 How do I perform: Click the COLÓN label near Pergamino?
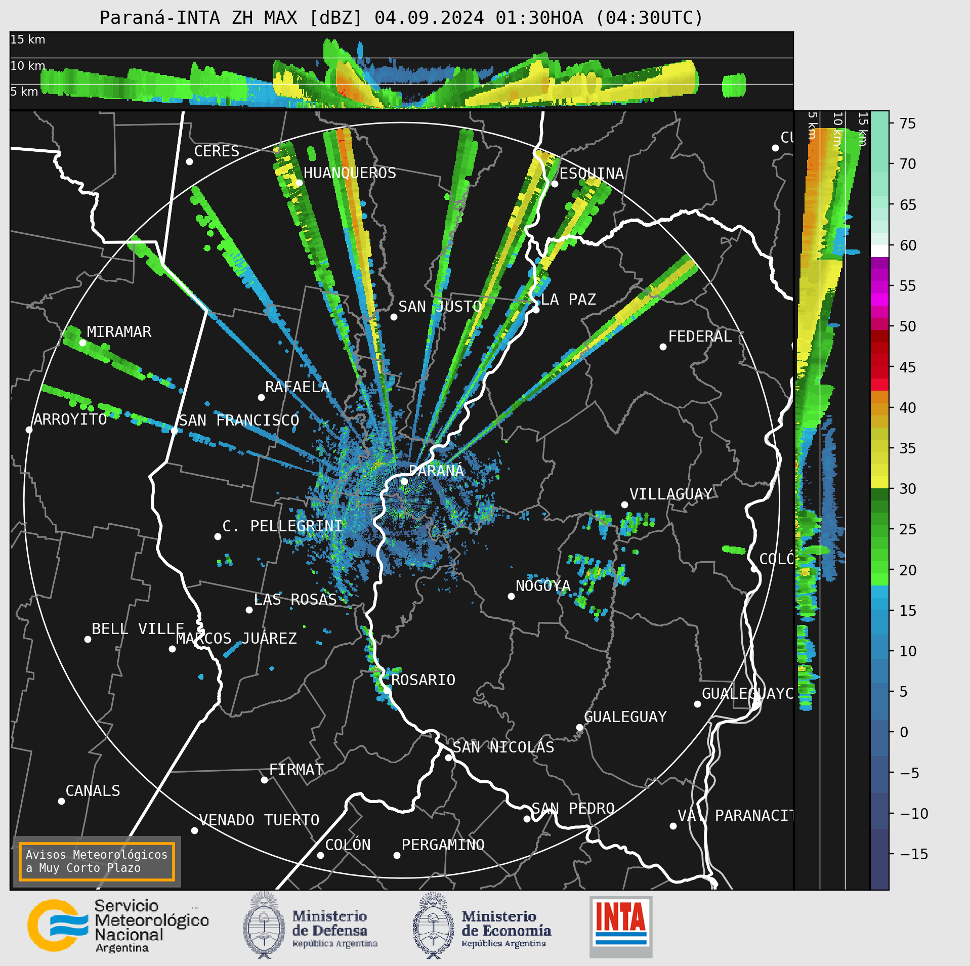pyautogui.click(x=348, y=845)
